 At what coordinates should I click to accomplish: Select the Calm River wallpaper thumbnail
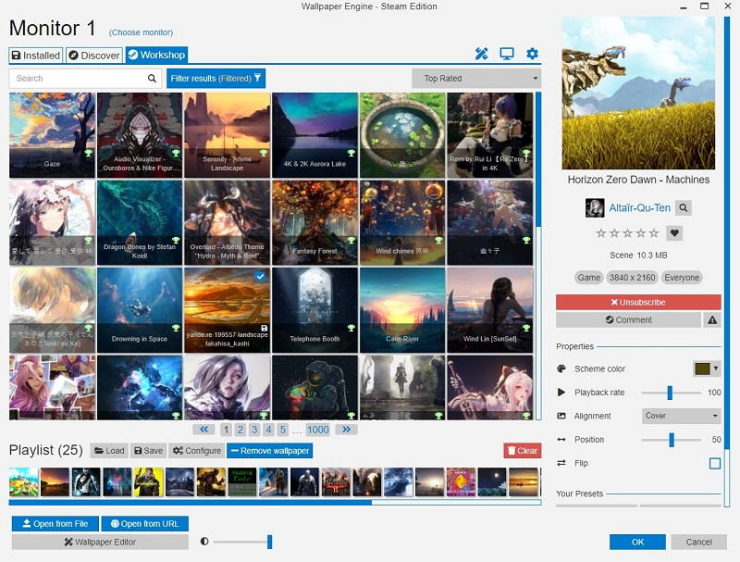[402, 310]
